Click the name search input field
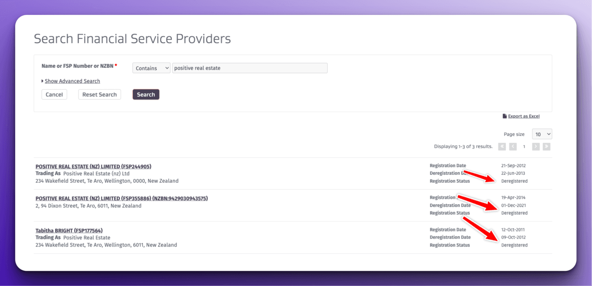Image resolution: width=592 pixels, height=286 pixels. (249, 68)
